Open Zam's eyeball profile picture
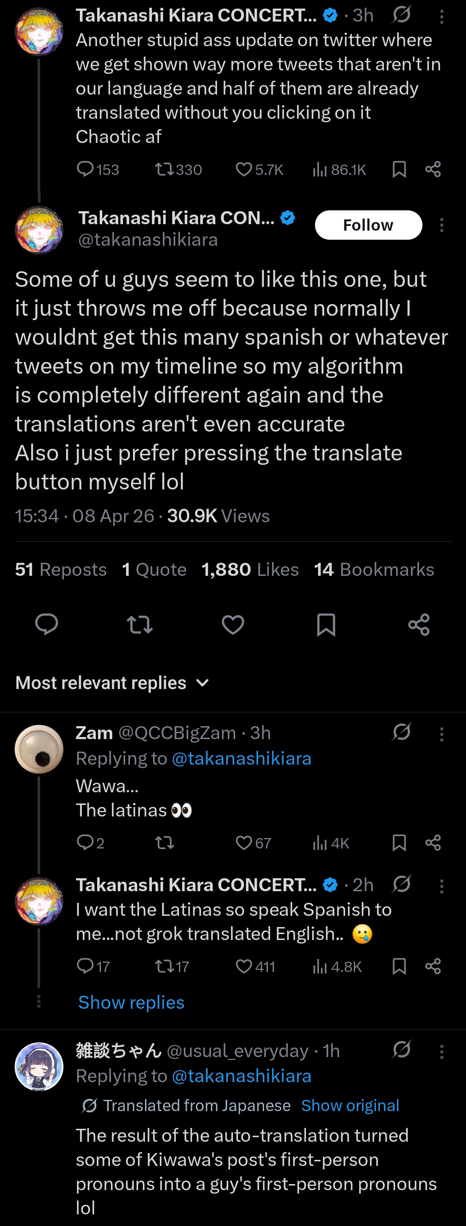 point(39,749)
